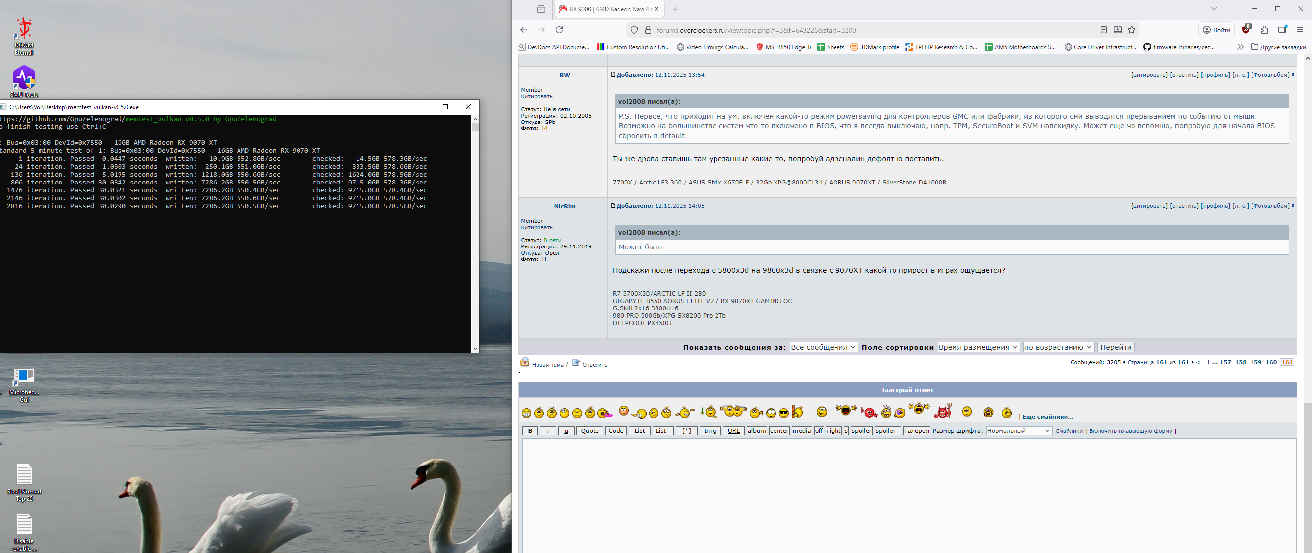Click the Quote BBCode button
1312x553 pixels.
tap(589, 431)
